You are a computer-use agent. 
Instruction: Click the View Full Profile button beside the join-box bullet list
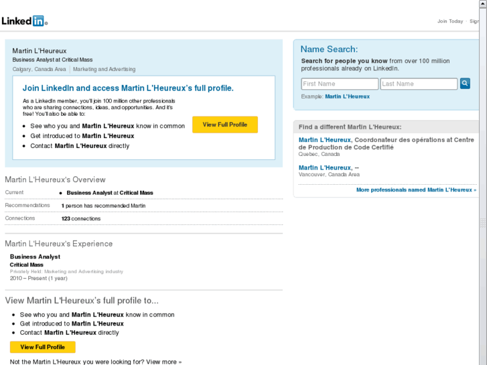[225, 125]
